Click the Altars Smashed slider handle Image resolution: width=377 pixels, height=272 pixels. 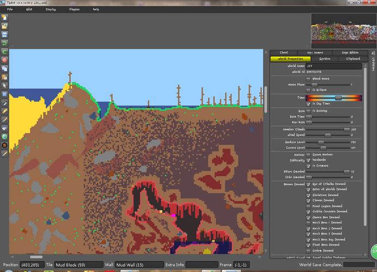coord(346,172)
